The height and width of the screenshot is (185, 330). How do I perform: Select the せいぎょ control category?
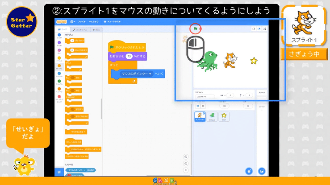[x=59, y=67]
